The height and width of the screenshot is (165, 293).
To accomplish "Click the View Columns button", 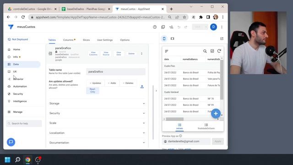I will point(93,54).
